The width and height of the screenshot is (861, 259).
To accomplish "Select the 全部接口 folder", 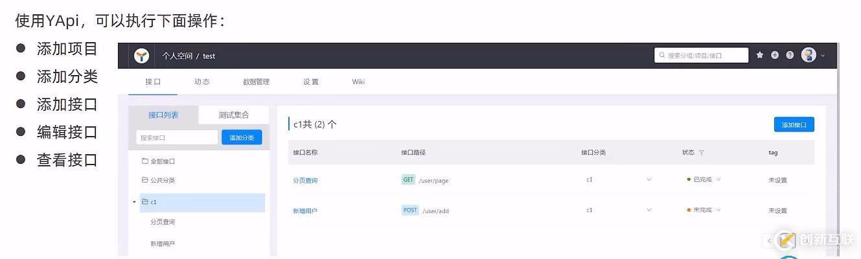I will pyautogui.click(x=163, y=161).
